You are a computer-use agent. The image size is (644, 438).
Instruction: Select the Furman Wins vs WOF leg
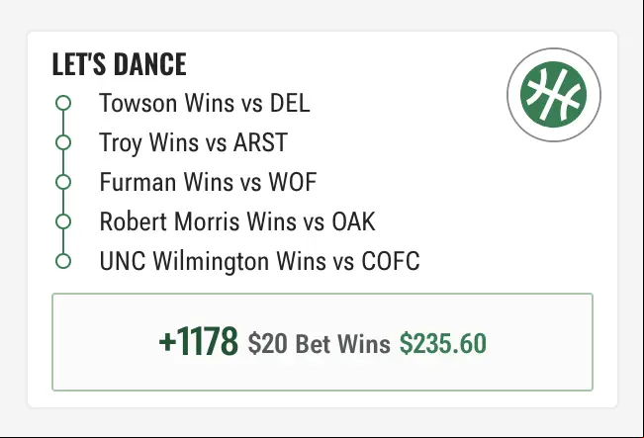pyautogui.click(x=208, y=182)
